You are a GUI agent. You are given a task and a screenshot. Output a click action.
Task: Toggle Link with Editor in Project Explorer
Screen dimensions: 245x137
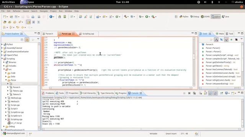(x=27, y=40)
